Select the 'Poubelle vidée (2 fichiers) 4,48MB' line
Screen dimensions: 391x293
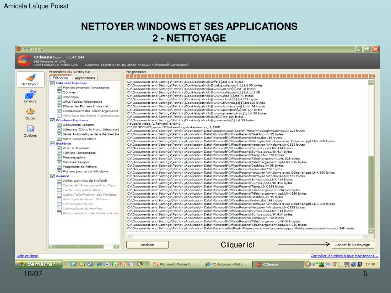tap(154, 124)
